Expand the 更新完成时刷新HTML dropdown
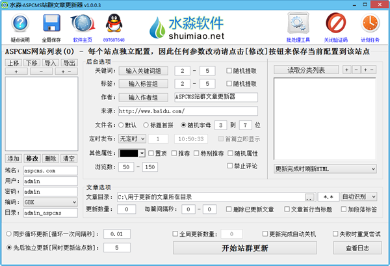 pos(325,168)
